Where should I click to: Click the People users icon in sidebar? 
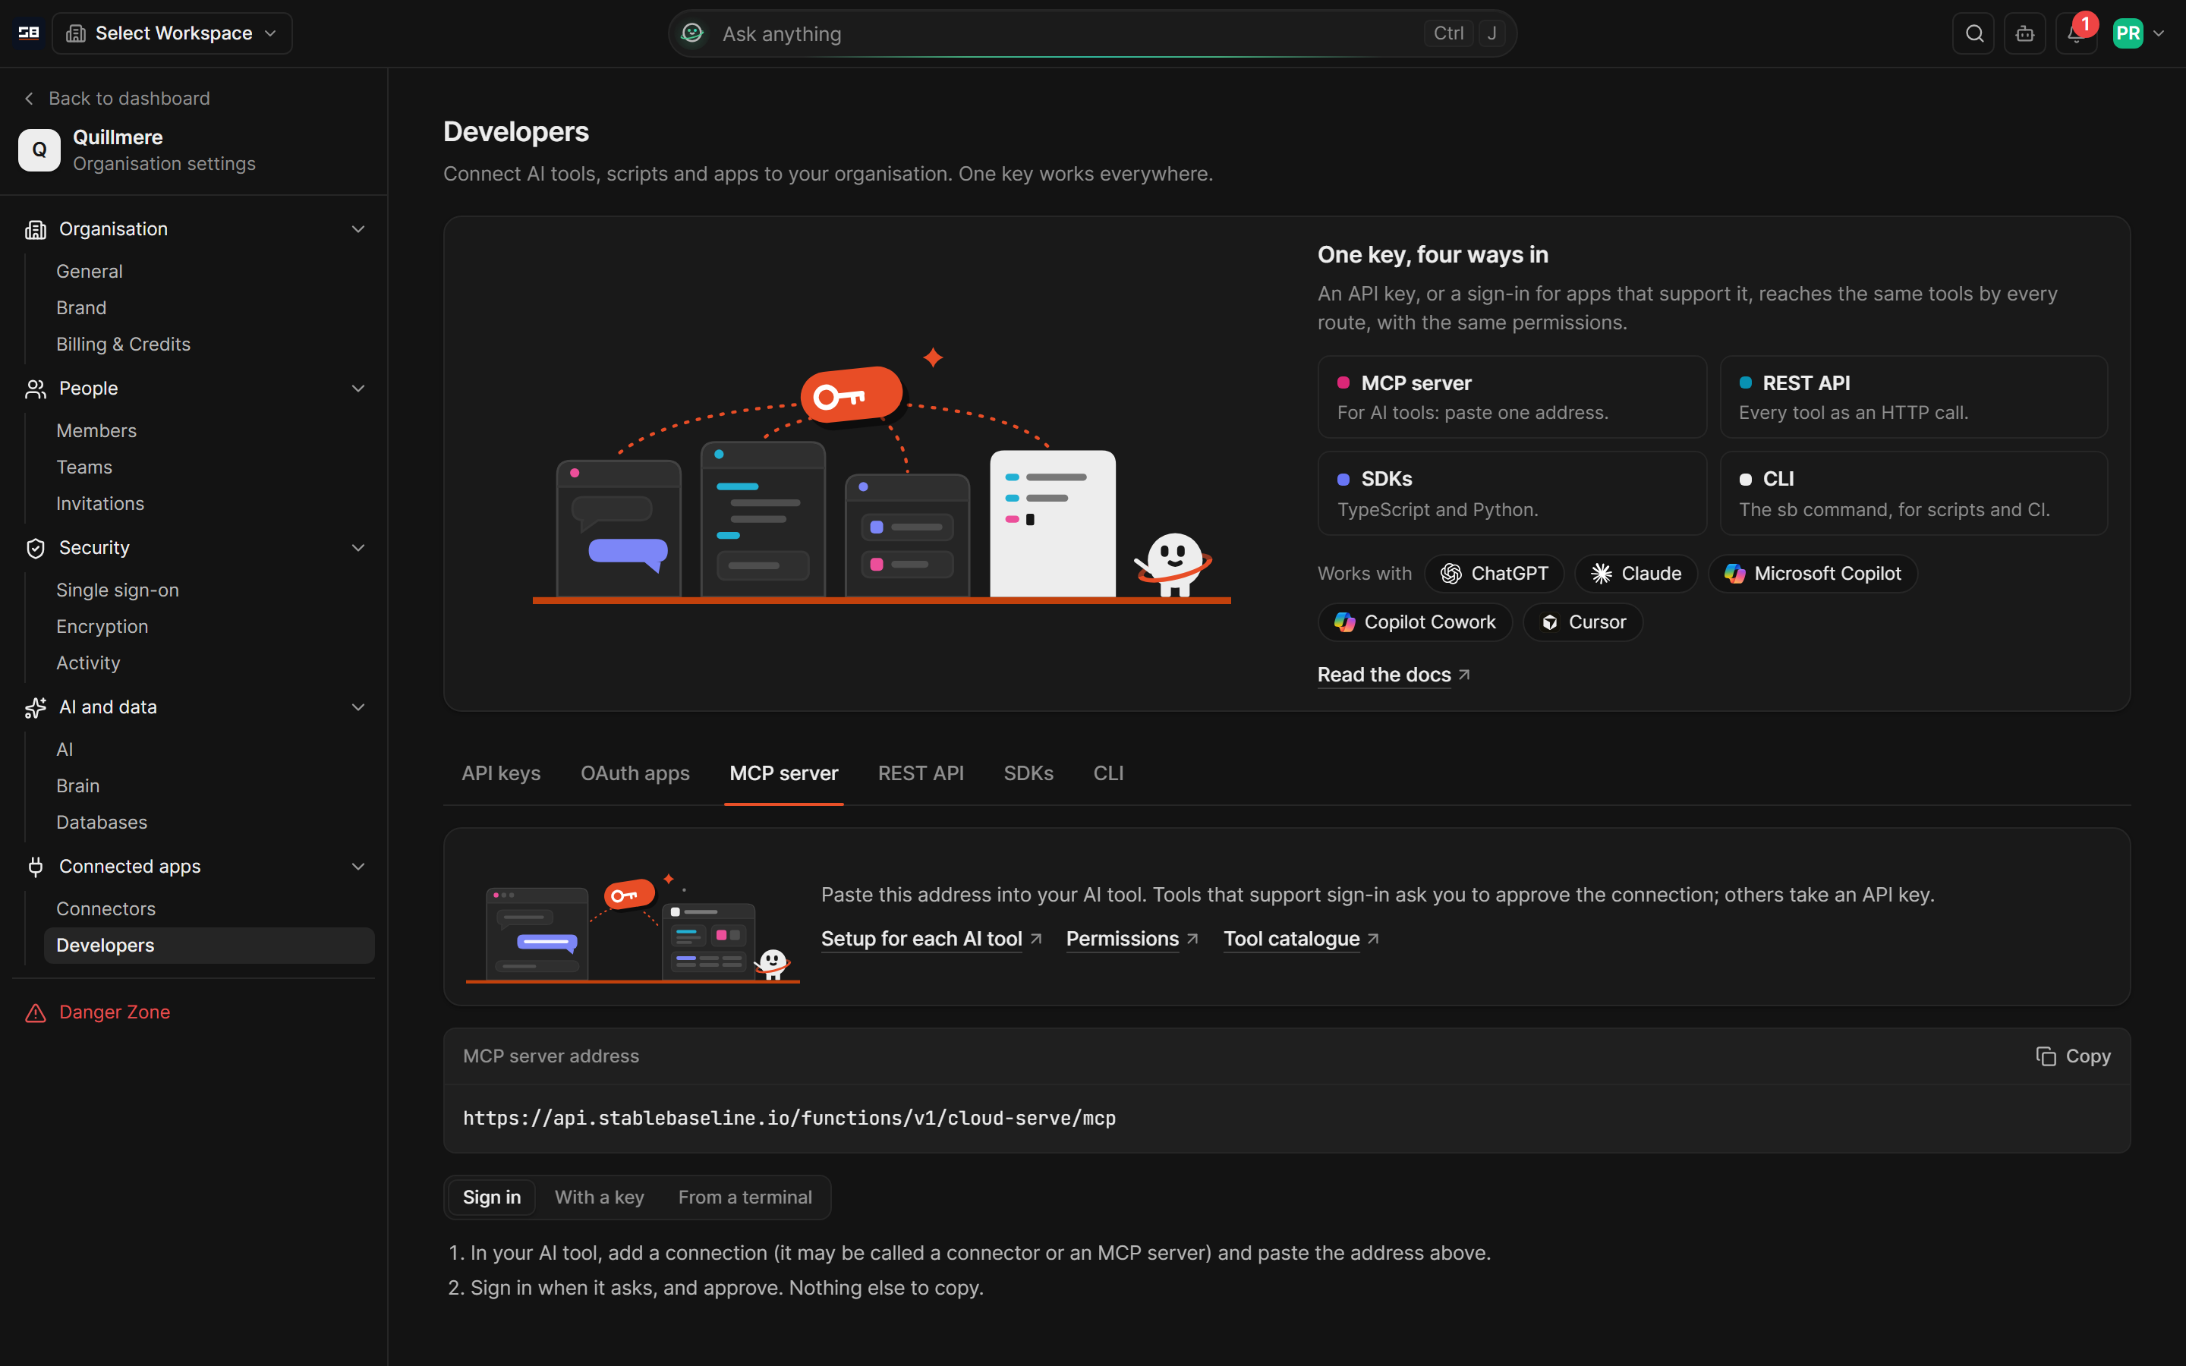tap(35, 389)
